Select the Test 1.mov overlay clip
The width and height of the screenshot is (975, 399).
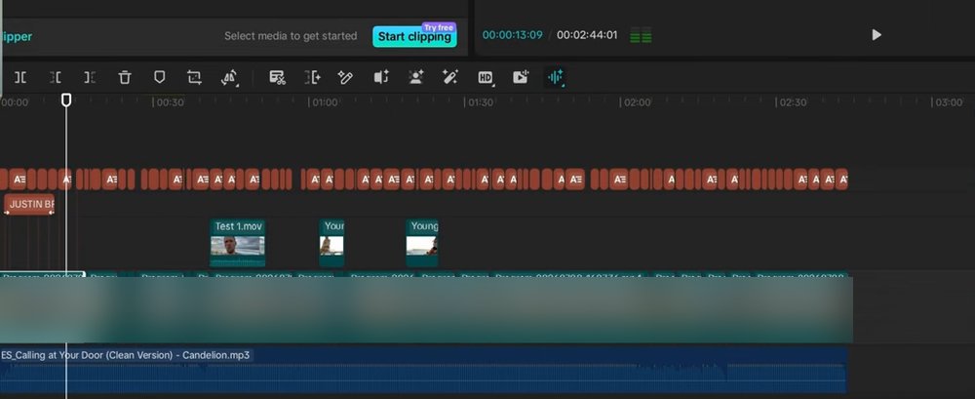[x=238, y=243]
